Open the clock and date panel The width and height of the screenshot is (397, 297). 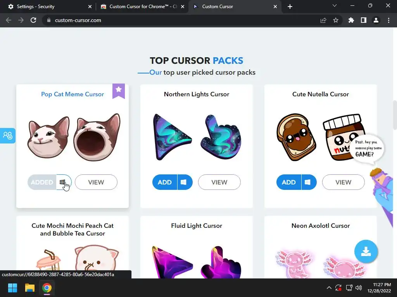pyautogui.click(x=379, y=288)
